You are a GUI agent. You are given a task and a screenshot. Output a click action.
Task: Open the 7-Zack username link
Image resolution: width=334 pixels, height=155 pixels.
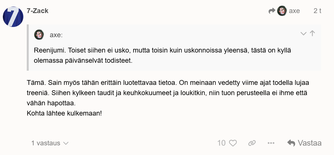(38, 11)
